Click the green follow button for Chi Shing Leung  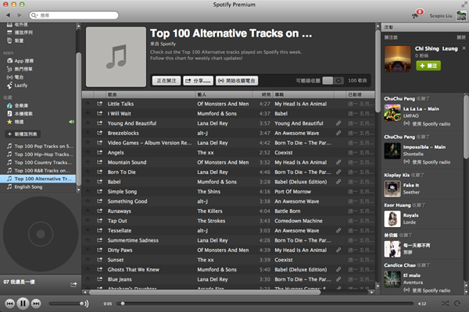[428, 66]
